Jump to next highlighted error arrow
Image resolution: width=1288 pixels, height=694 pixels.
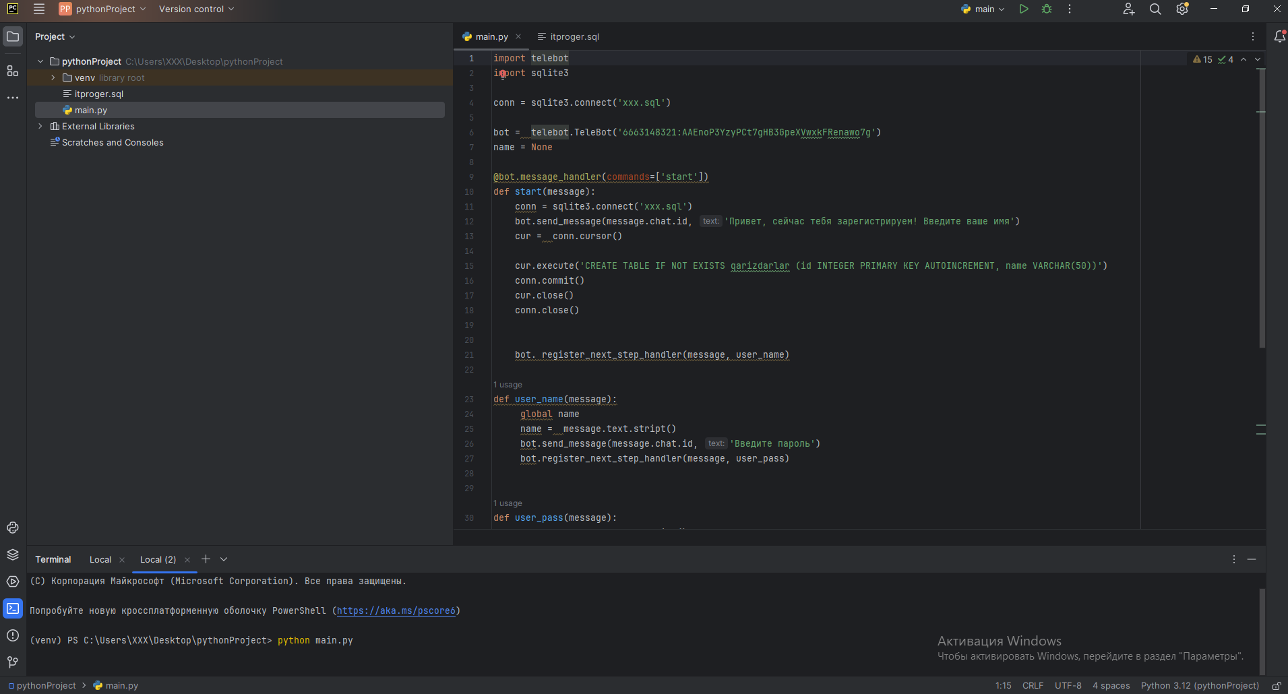pos(1258,59)
